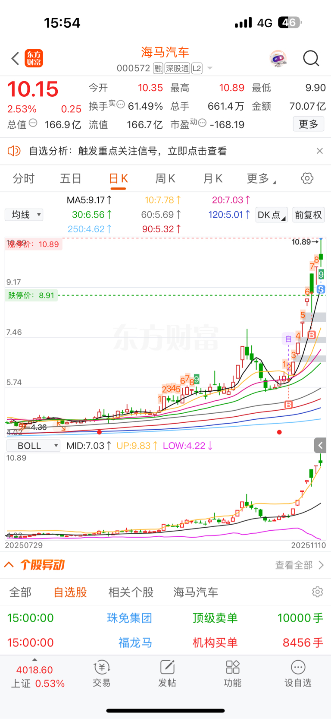Tap 机构买单 alert text
The width and height of the screenshot is (331, 719).
[215, 643]
